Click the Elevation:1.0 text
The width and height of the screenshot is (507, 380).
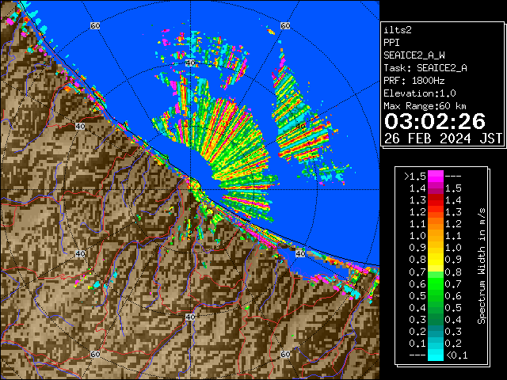(420, 93)
